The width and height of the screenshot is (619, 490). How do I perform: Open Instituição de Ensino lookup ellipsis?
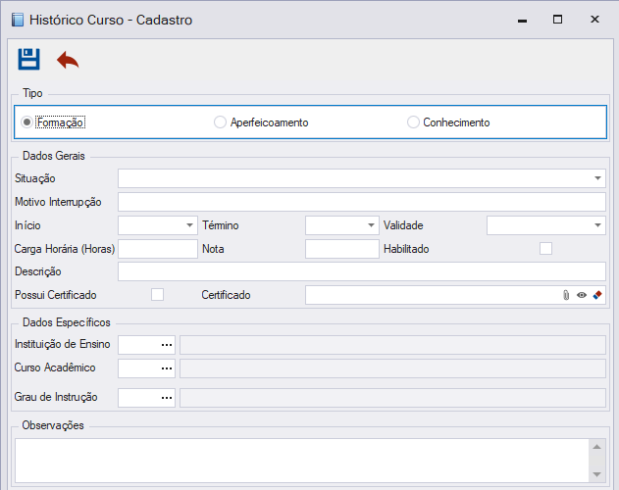point(167,345)
